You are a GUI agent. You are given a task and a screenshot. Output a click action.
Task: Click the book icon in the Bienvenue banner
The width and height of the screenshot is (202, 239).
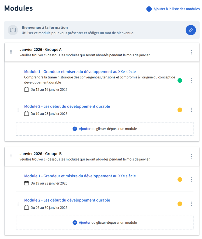pyautogui.click(x=13, y=30)
